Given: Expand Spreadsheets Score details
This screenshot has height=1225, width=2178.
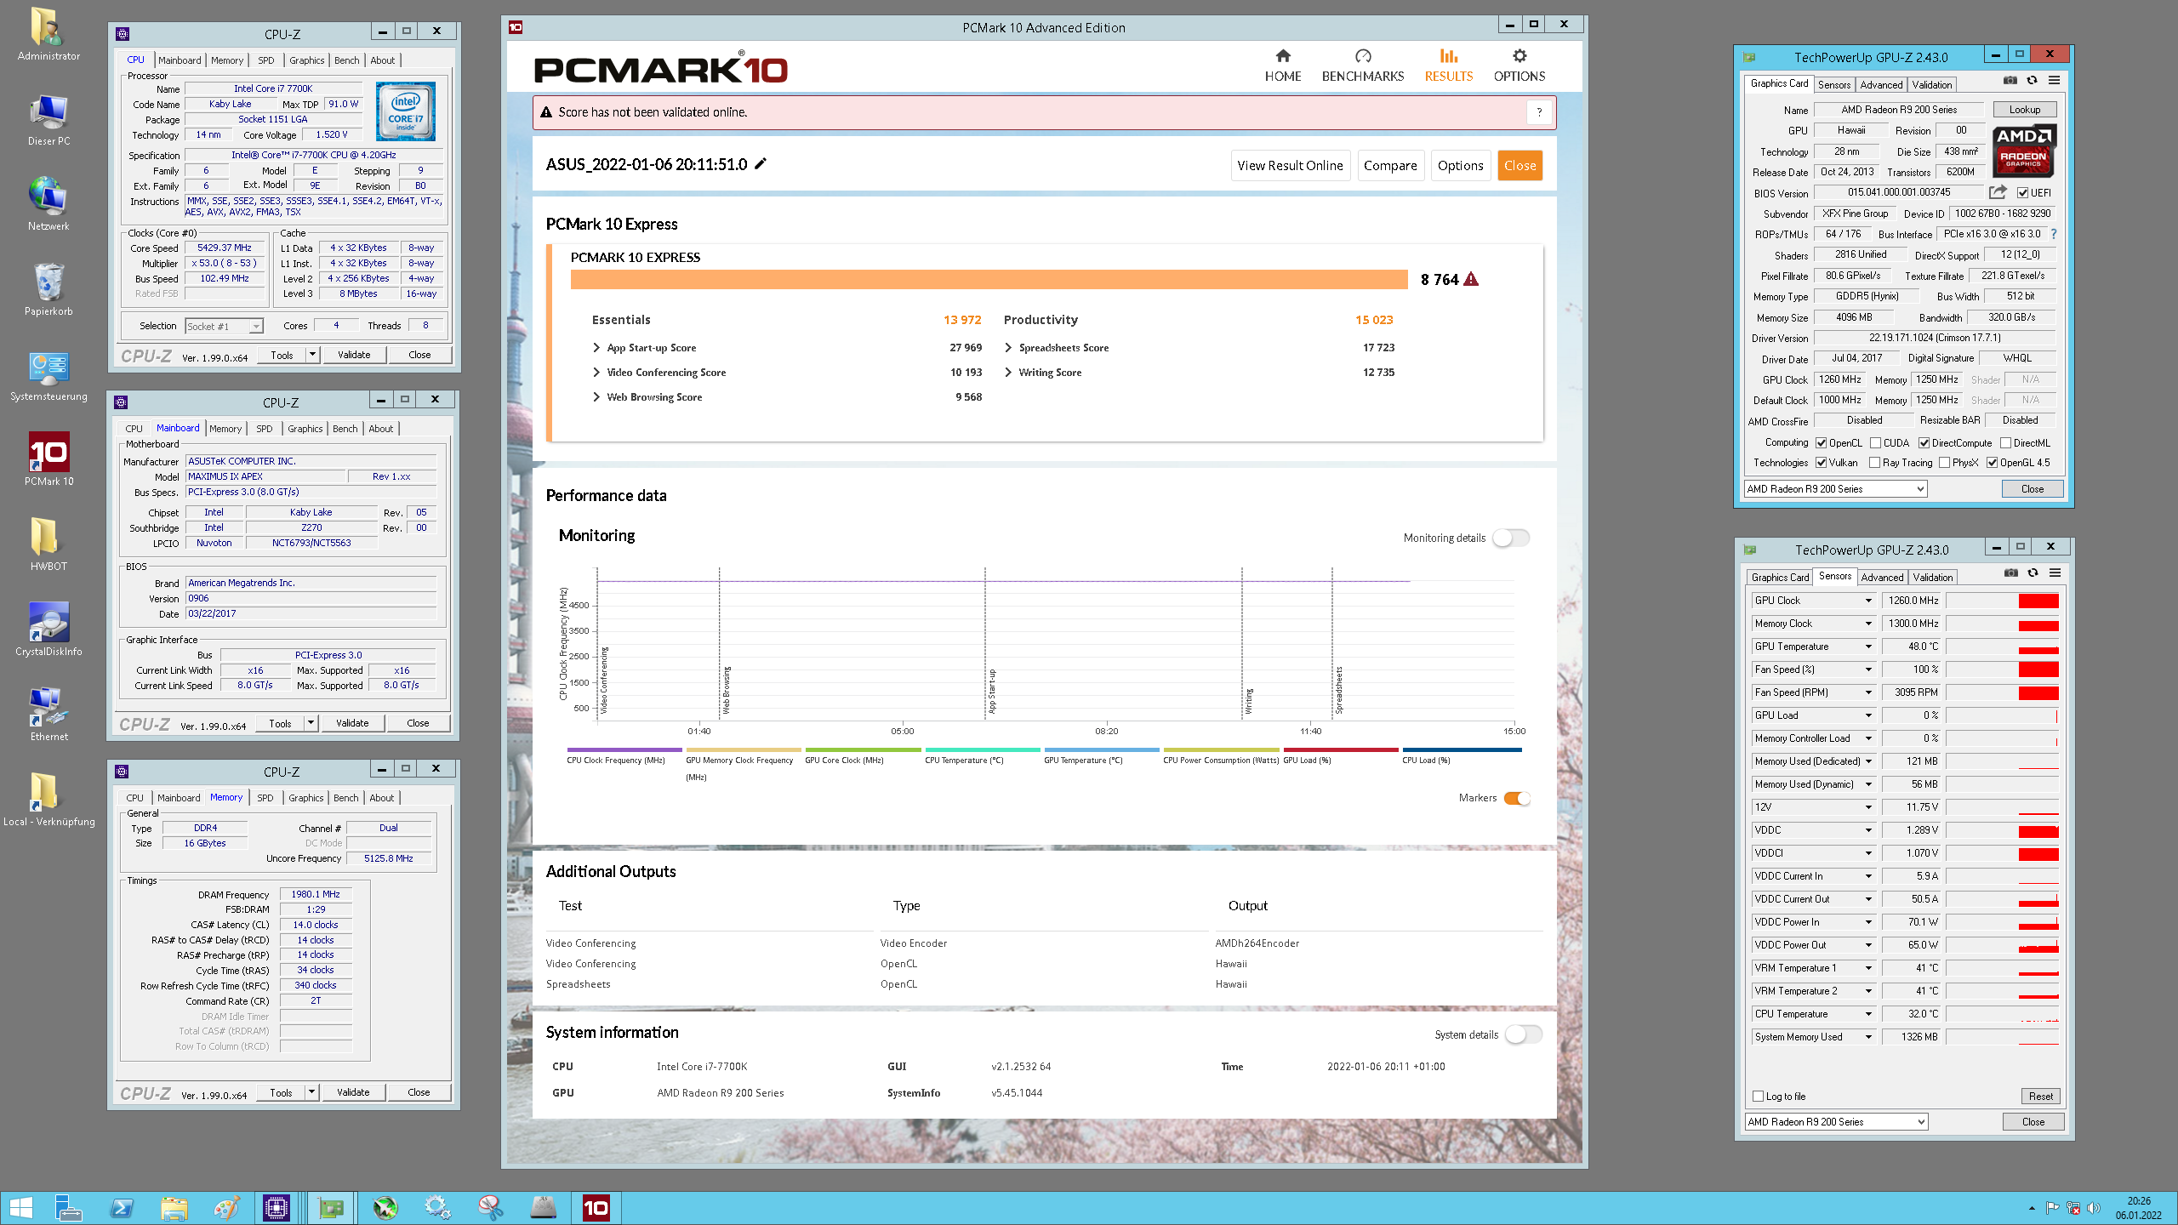Looking at the screenshot, I should pyautogui.click(x=1008, y=348).
